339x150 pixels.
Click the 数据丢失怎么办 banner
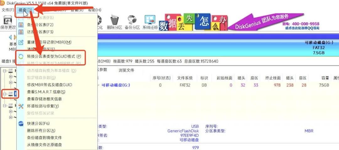pos(193,22)
